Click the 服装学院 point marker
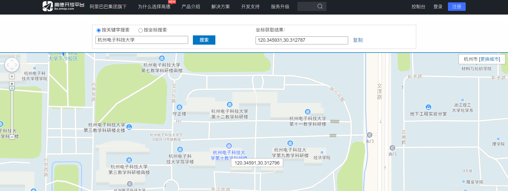Viewport: 508px width, 191px height. [x=463, y=182]
